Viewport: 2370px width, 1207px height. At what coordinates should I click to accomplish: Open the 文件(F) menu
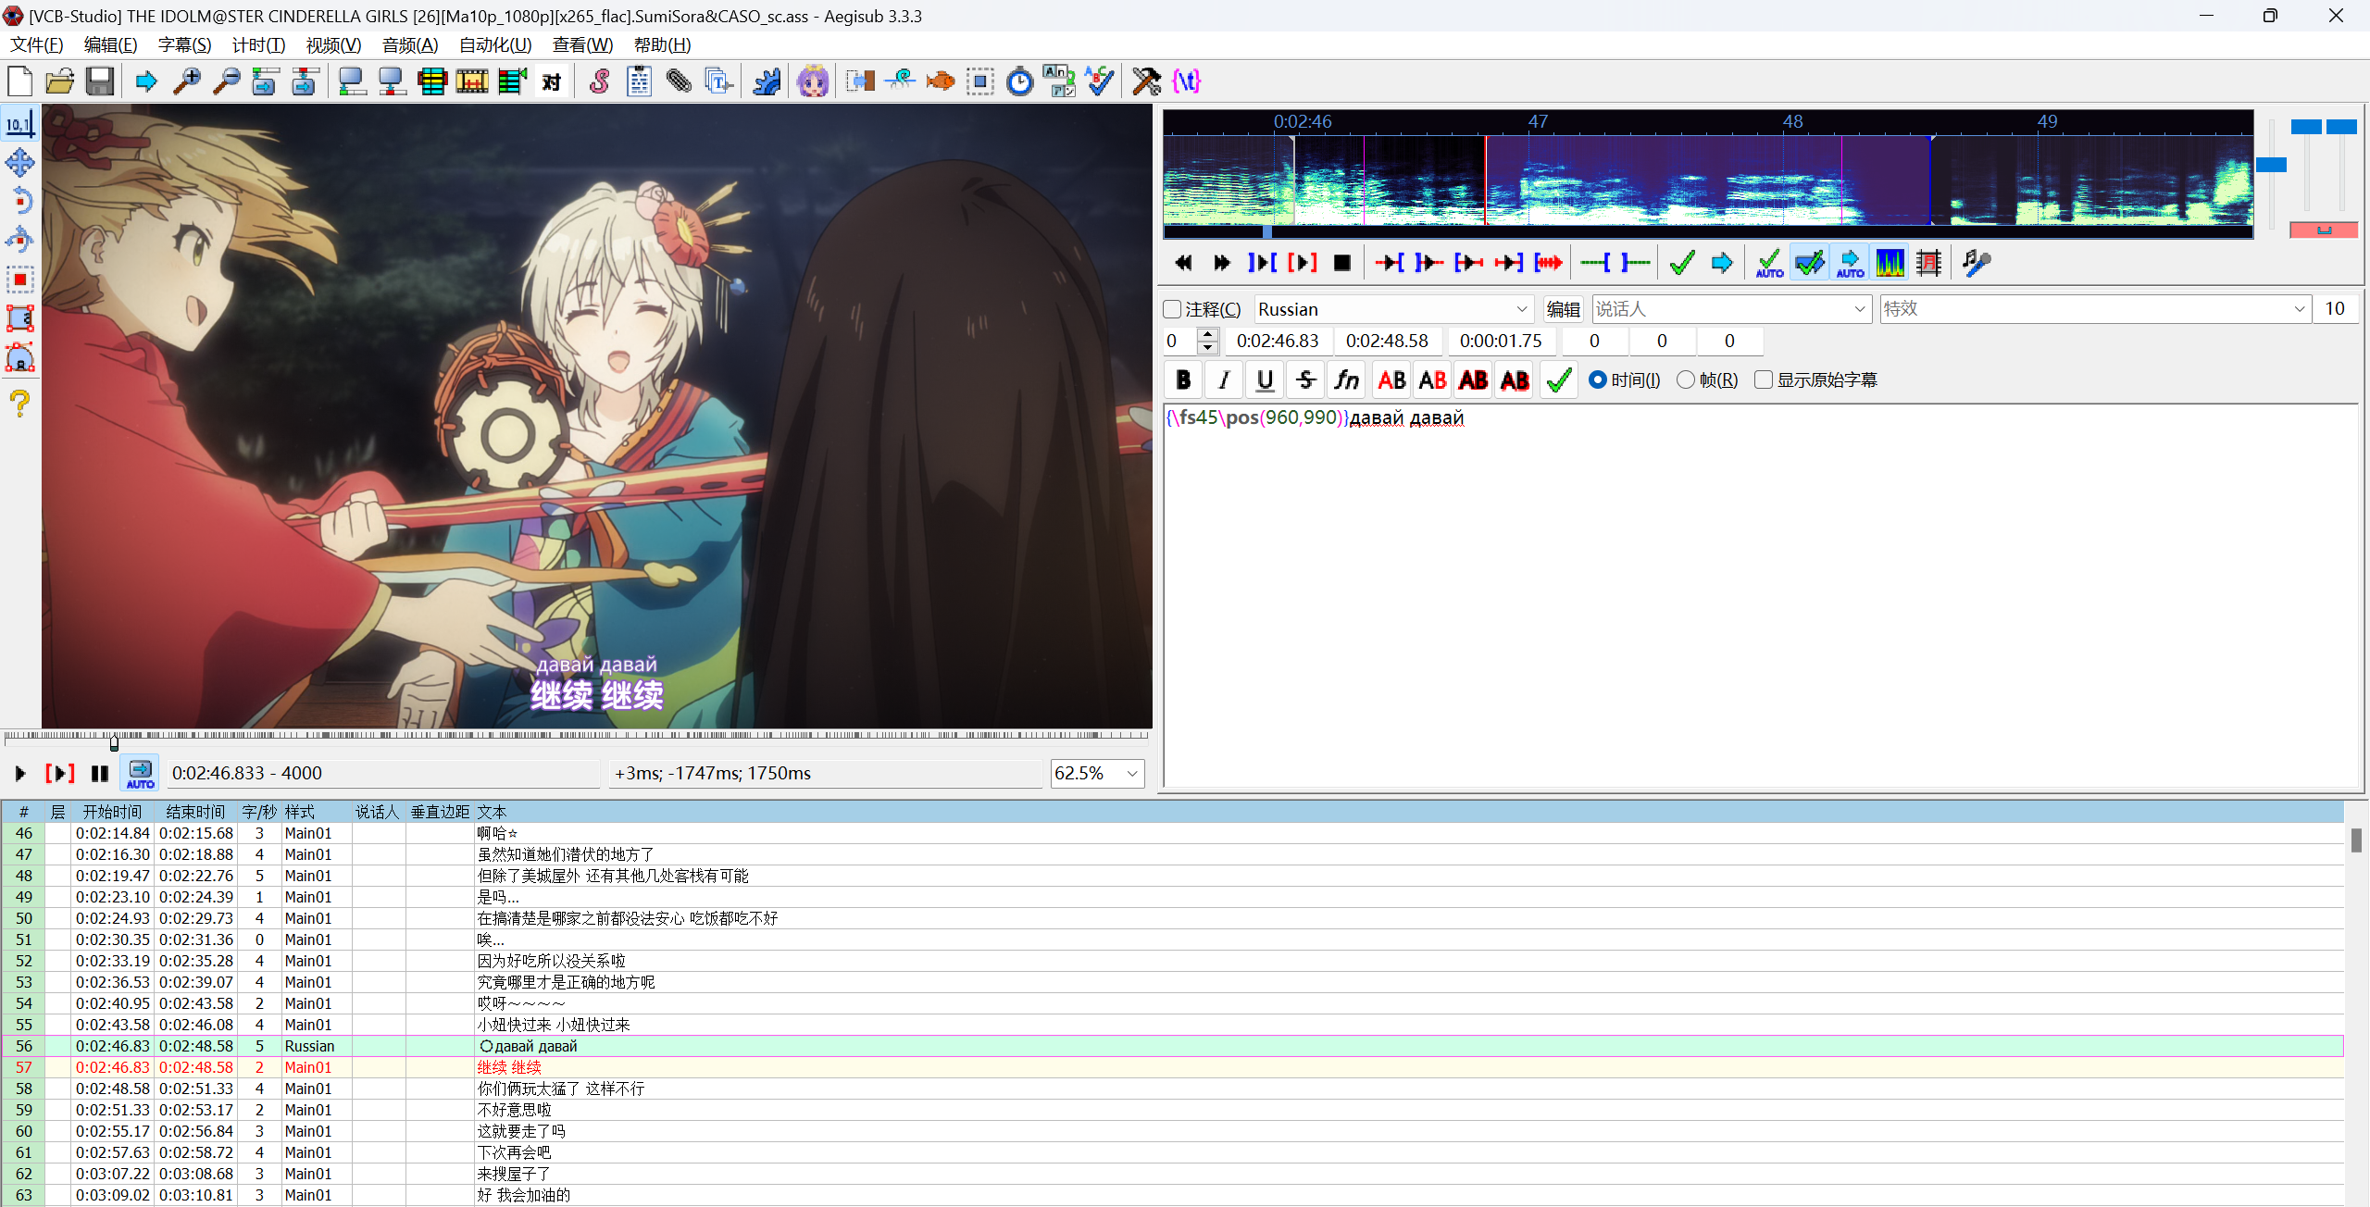click(x=37, y=45)
